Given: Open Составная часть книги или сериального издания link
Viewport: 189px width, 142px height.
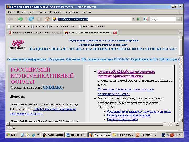Looking at the screenshot, I should (x=139, y=111).
